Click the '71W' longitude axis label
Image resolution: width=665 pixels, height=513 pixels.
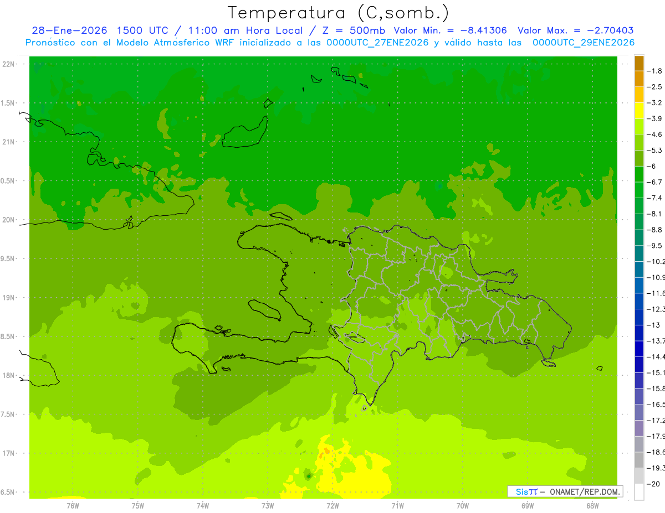tap(397, 506)
